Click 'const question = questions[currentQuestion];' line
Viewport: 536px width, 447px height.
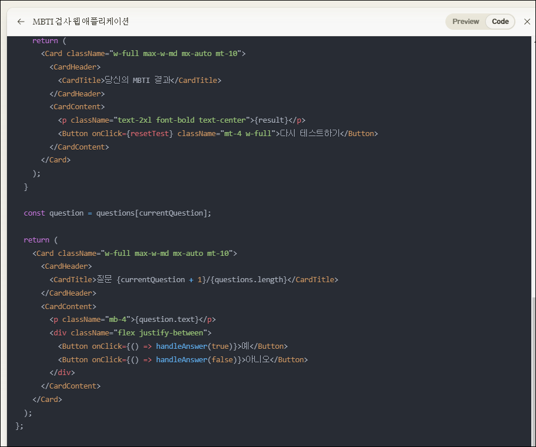pyautogui.click(x=117, y=213)
